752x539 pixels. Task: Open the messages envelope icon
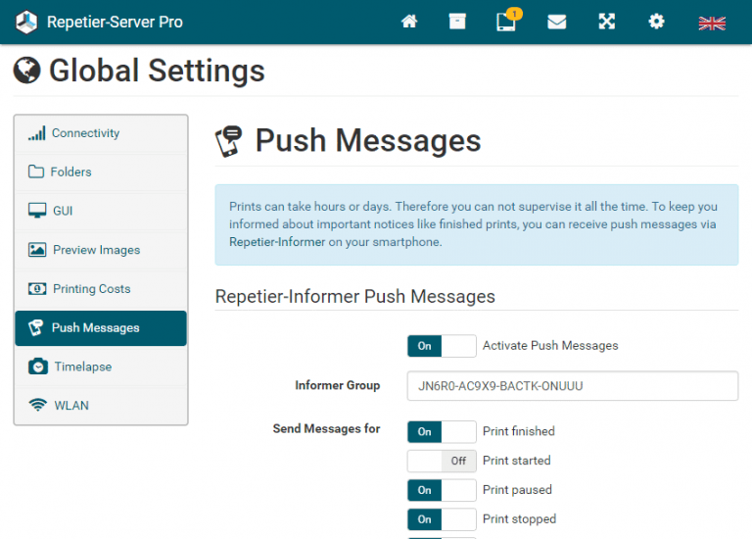(x=557, y=22)
